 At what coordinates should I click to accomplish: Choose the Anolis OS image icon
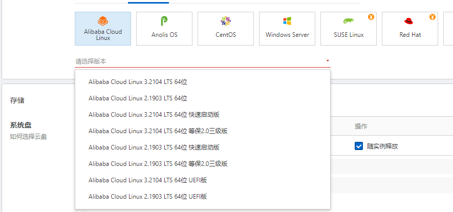[x=164, y=21]
